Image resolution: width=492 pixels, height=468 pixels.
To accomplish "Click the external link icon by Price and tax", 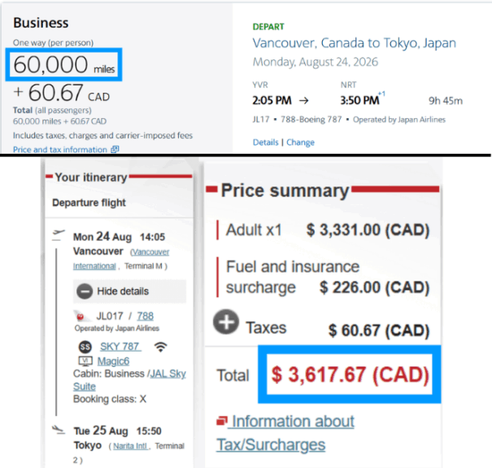I will (115, 150).
